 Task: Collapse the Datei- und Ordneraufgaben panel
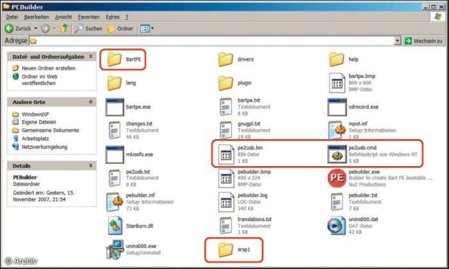[91, 56]
